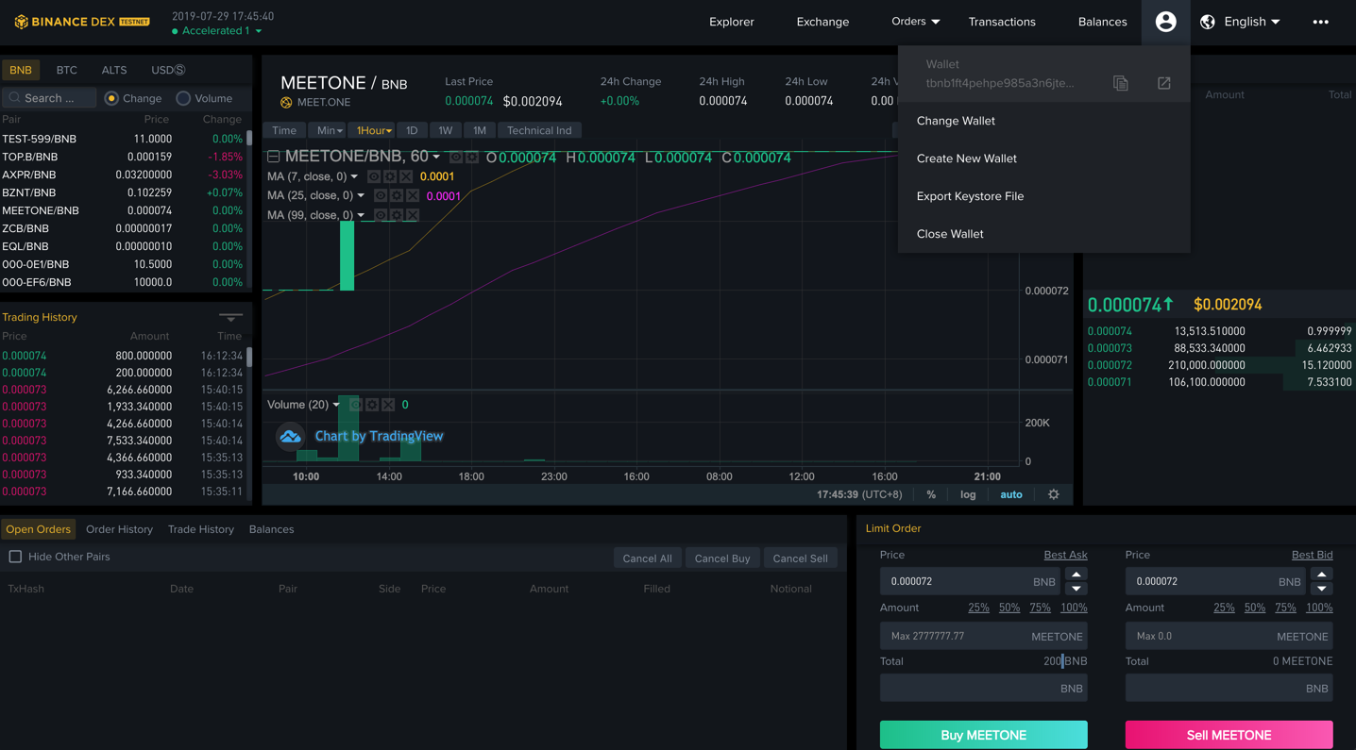Copy the wallet address with the copy icon
Image resolution: width=1356 pixels, height=750 pixels.
(1120, 83)
